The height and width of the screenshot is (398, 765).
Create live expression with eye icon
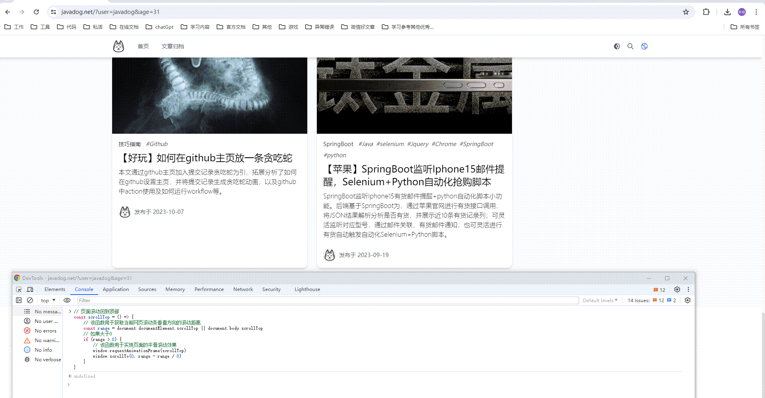[67, 300]
